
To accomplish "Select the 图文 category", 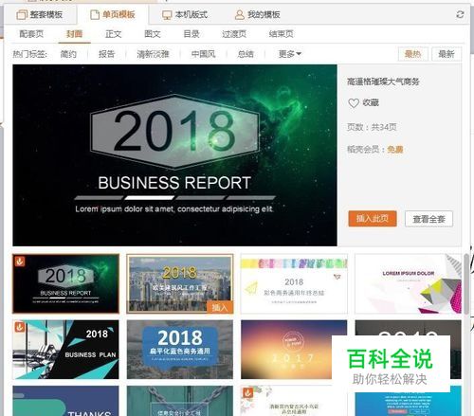I will 153,34.
